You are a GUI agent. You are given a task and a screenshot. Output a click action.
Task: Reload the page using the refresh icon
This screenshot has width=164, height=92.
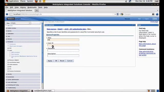pyautogui.click(x=118, y=14)
